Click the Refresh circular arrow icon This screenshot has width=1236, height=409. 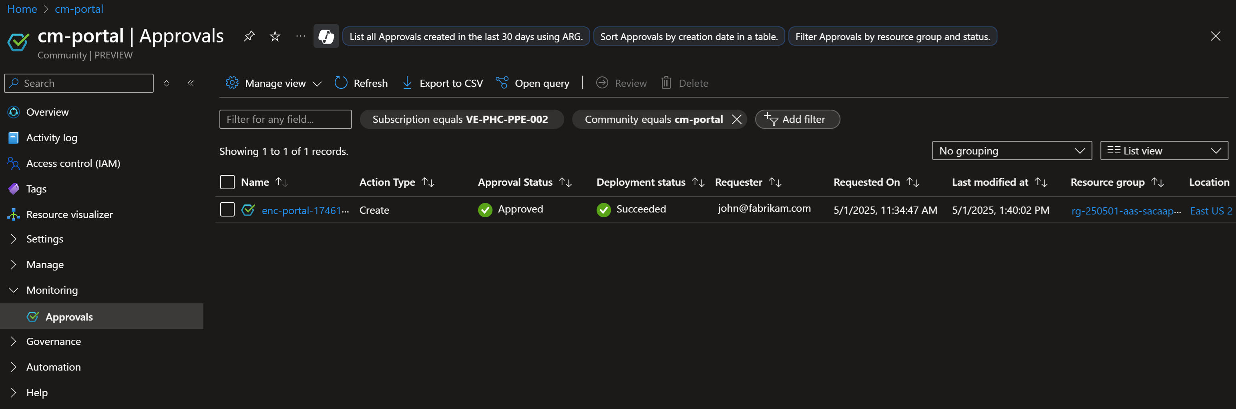[341, 83]
